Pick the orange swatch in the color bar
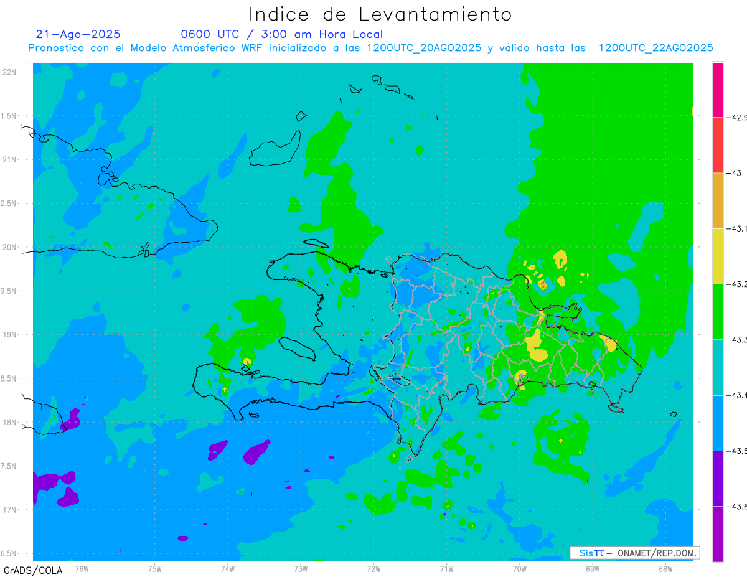Image resolution: width=747 pixels, height=577 pixels. pos(718,200)
